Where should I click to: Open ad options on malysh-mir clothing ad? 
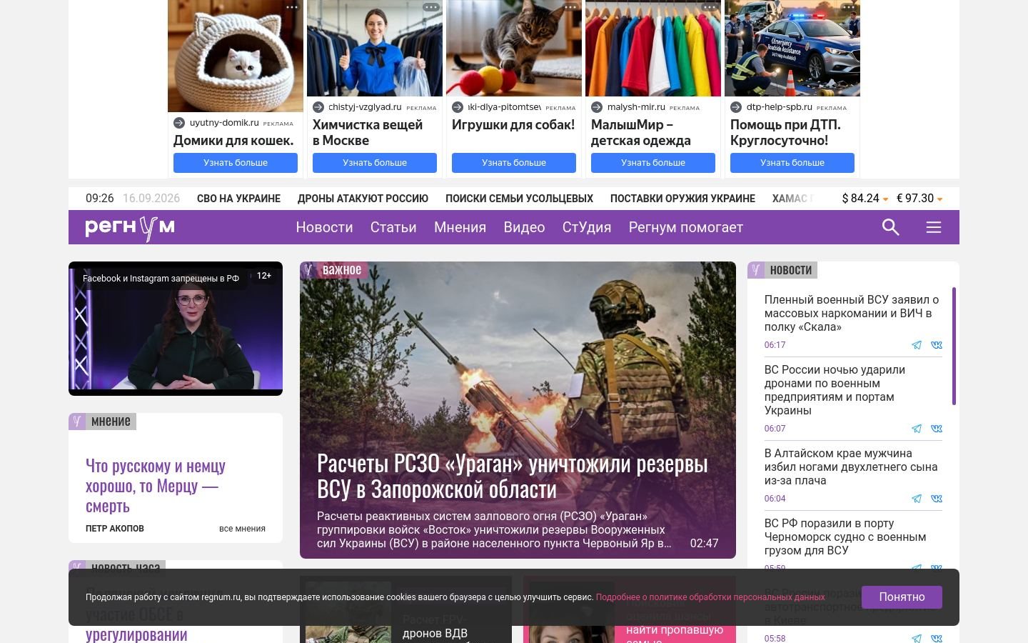[x=710, y=6]
